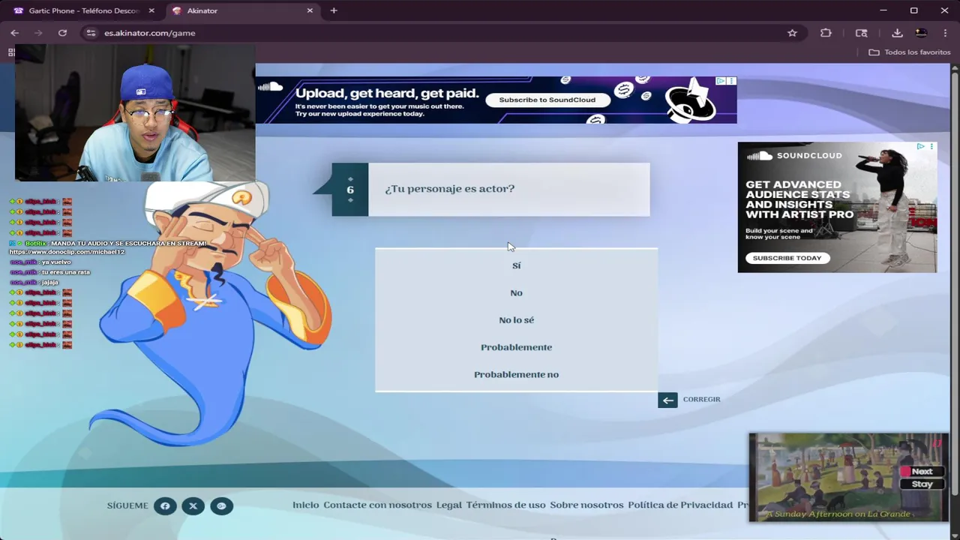960x540 pixels.
Task: Open Akinator's X social icon
Action: (193, 506)
